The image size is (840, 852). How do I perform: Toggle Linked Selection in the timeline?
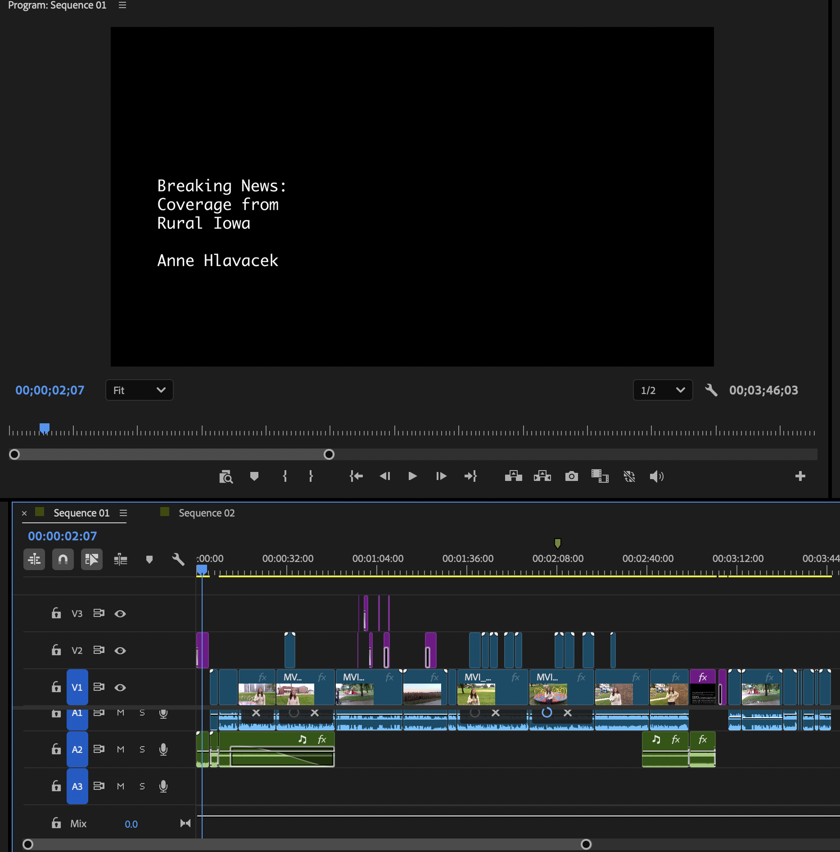(x=92, y=559)
